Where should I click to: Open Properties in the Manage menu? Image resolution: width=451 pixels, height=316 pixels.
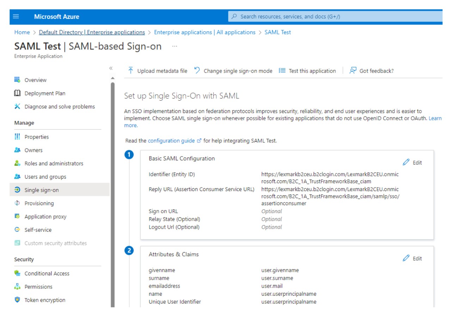[x=36, y=137]
